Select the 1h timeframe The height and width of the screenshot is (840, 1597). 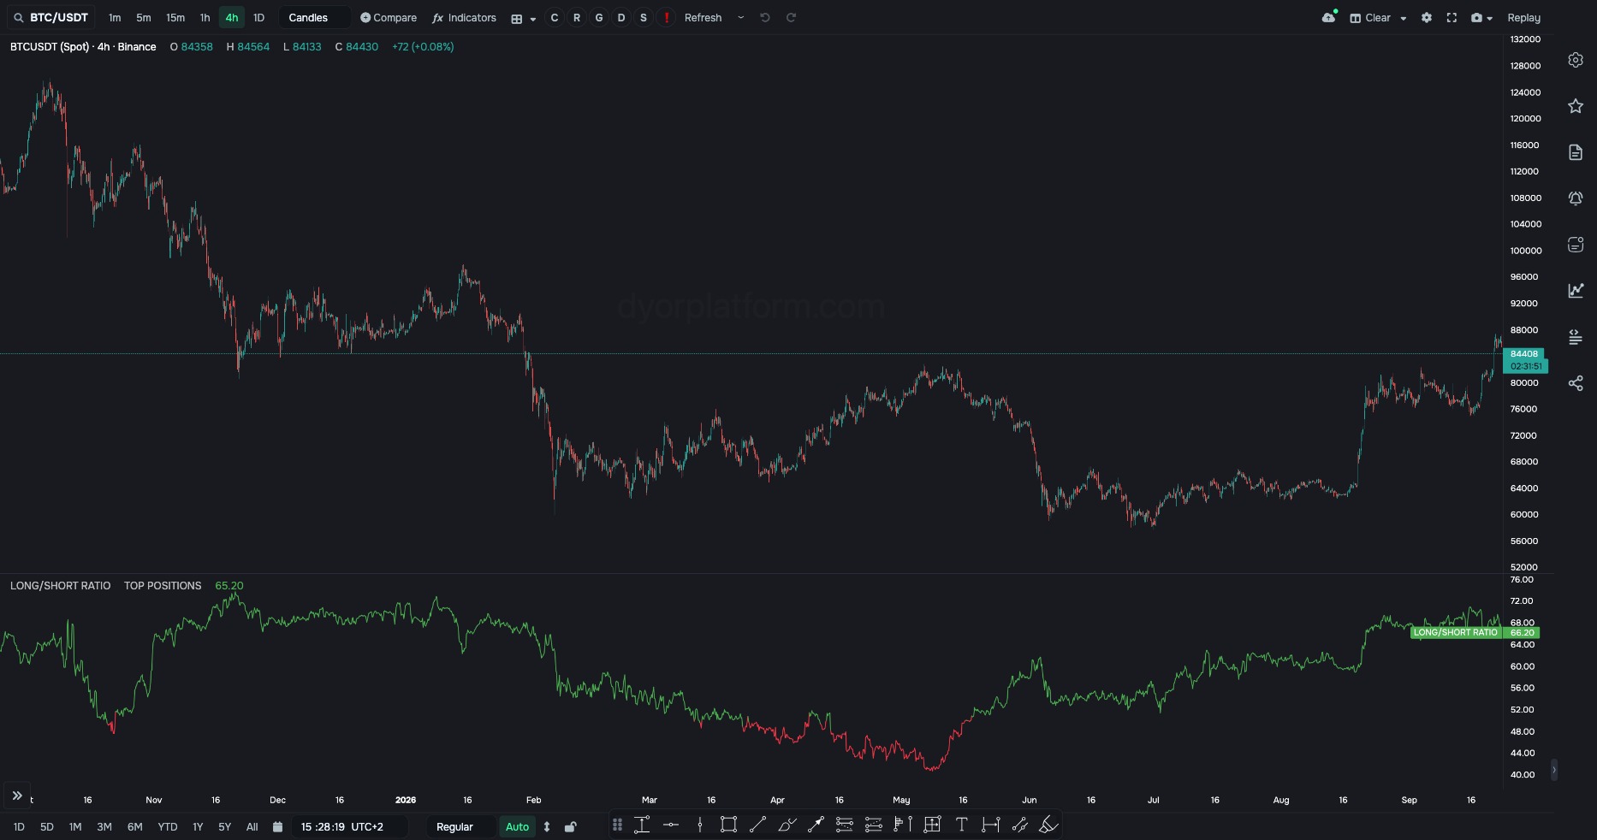[x=205, y=17]
